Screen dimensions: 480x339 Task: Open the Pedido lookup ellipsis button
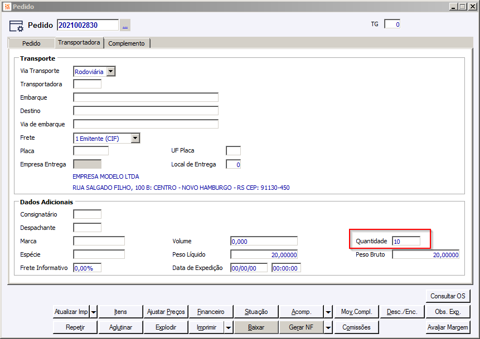point(125,25)
